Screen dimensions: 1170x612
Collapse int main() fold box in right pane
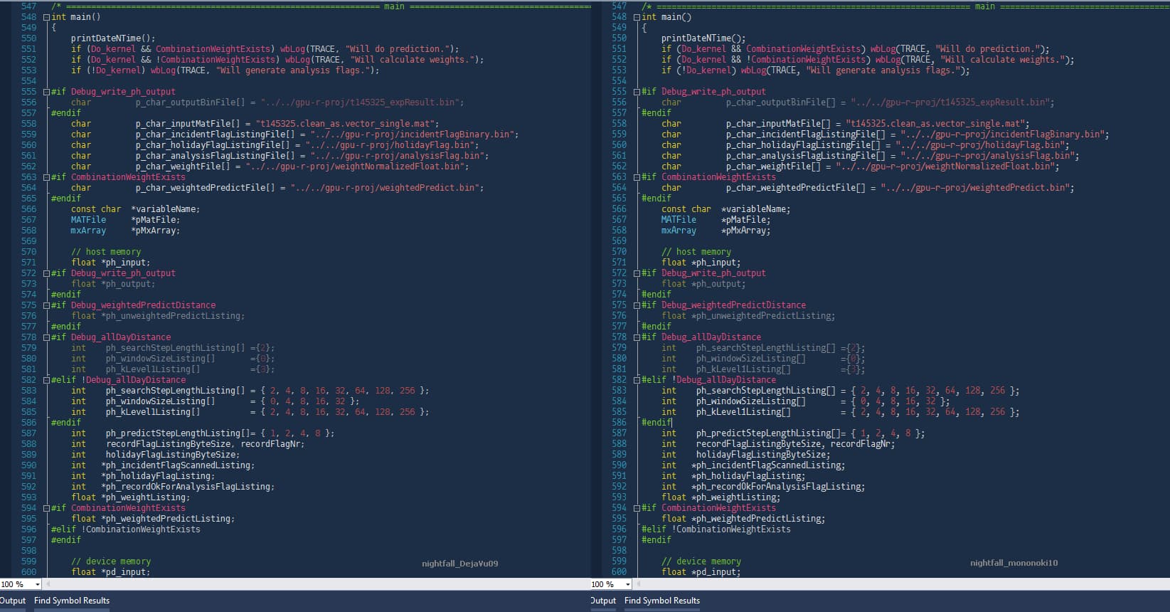pyautogui.click(x=637, y=17)
